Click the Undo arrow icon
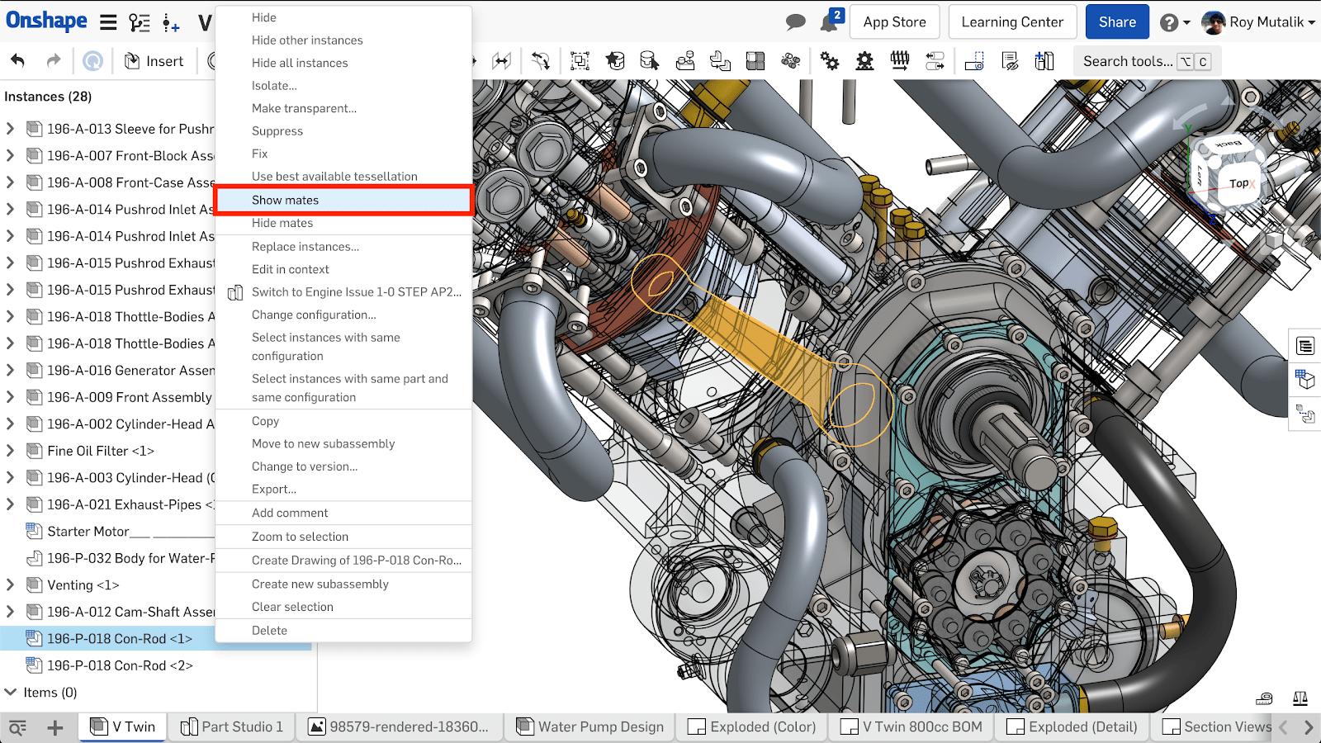Screen dimensions: 1321x743 pyautogui.click(x=17, y=61)
